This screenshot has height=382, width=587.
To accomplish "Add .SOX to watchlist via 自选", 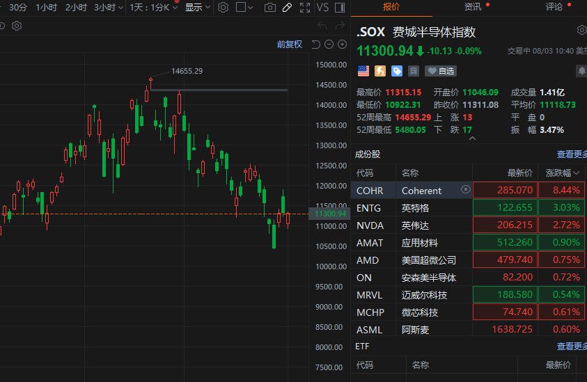I will [x=441, y=71].
